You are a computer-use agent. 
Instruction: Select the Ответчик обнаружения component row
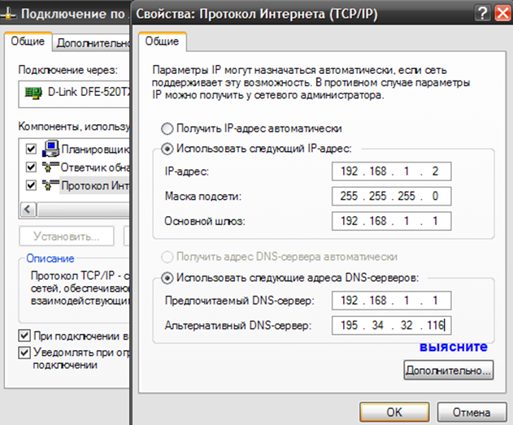pyautogui.click(x=95, y=167)
